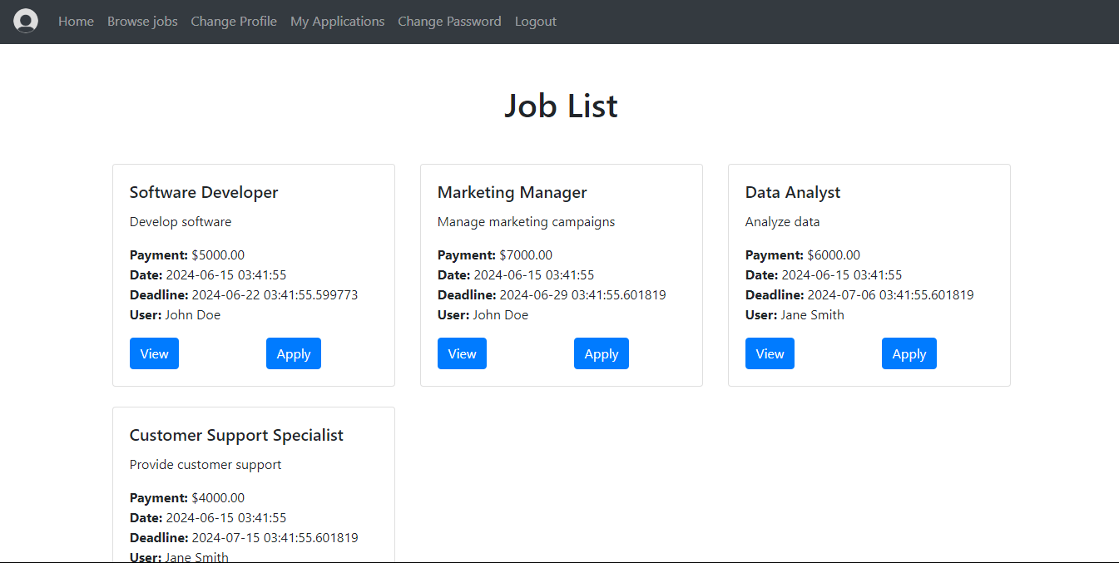This screenshot has height=563, width=1119.
Task: View the Software Developer job
Action: click(154, 353)
